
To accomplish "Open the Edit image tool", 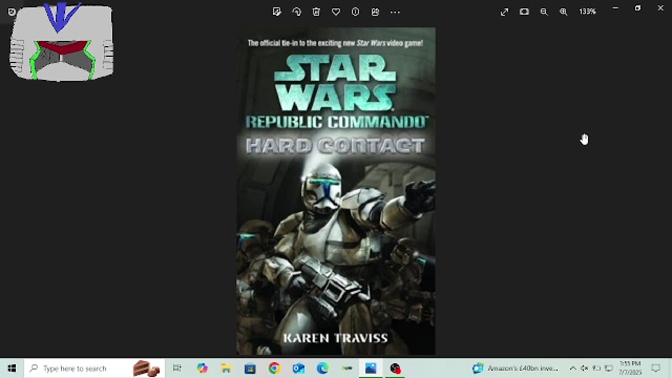I will 277,12.
